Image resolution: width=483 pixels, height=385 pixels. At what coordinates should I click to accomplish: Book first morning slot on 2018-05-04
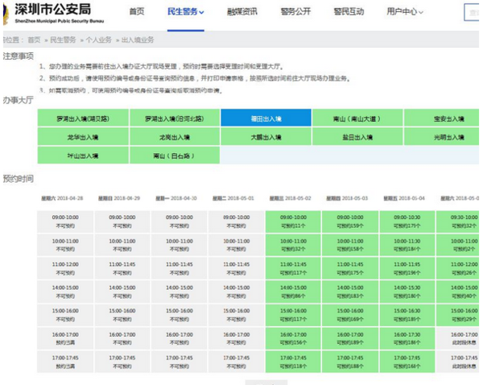pos(407,221)
